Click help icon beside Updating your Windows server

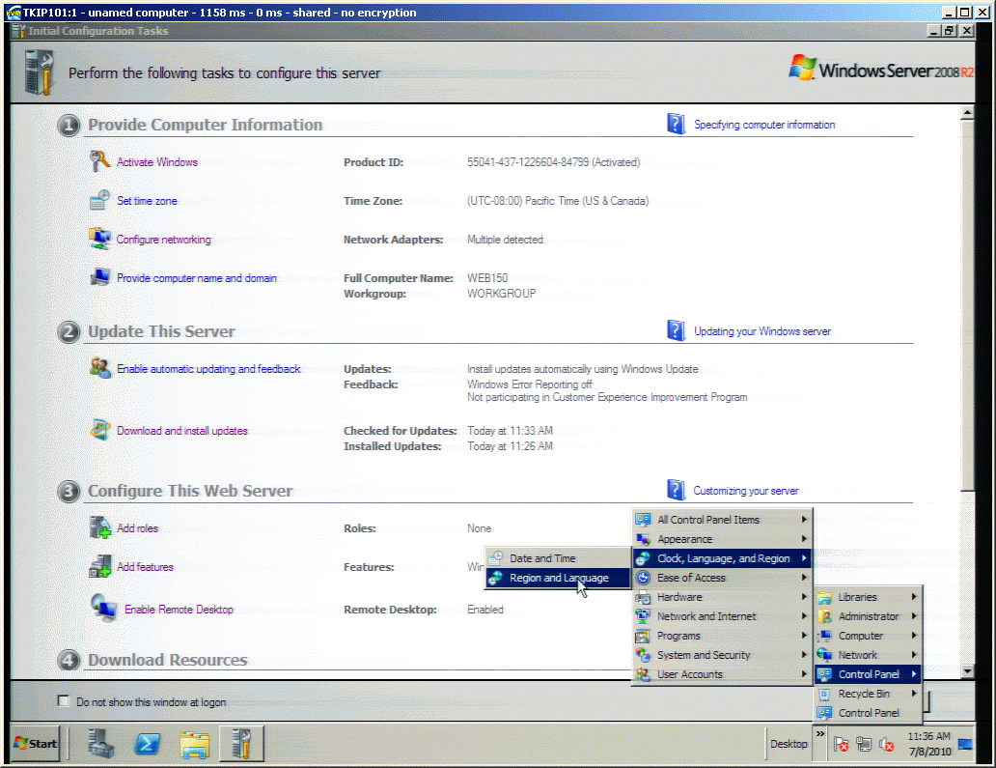pyautogui.click(x=676, y=330)
